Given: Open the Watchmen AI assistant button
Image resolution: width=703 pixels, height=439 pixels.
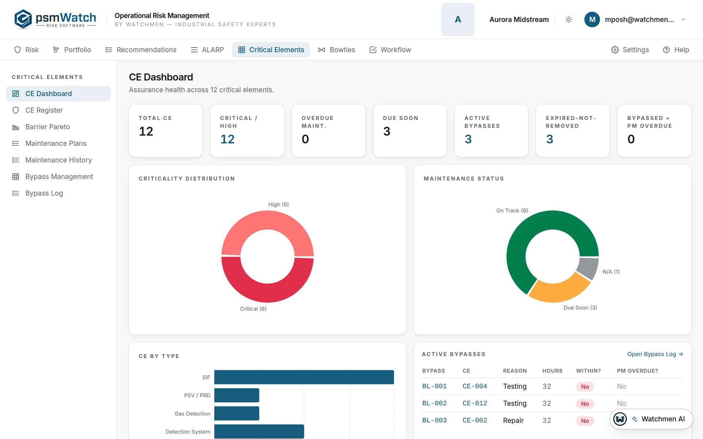Looking at the screenshot, I should (x=651, y=419).
